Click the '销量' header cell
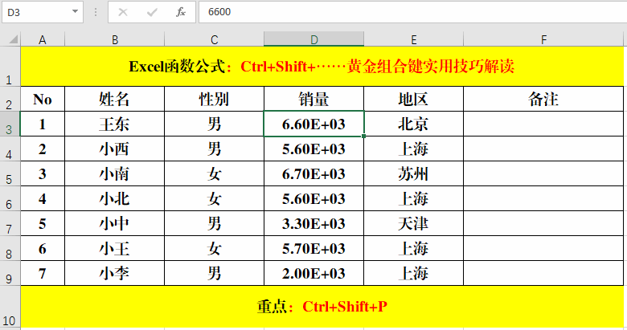This screenshot has height=330, width=627. [x=313, y=99]
